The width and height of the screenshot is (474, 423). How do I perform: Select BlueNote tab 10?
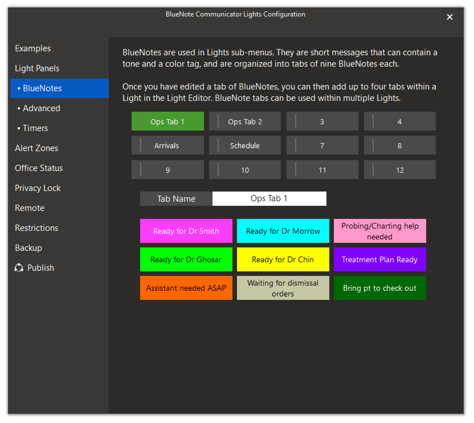click(245, 170)
